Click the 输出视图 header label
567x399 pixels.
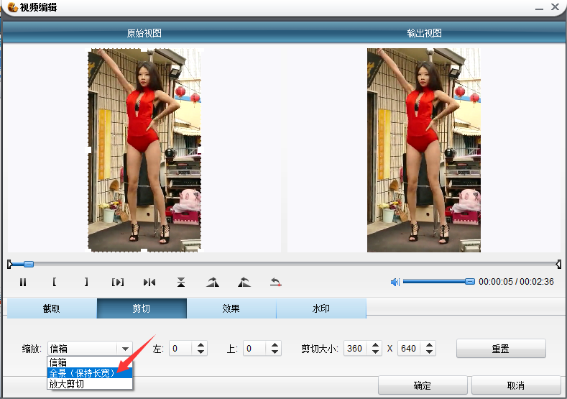point(424,33)
